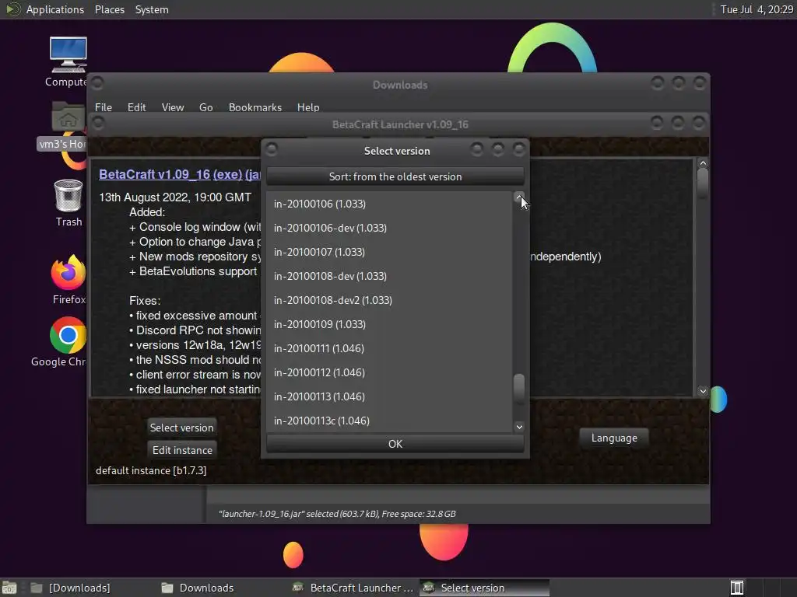The height and width of the screenshot is (597, 797).
Task: Click Downloads window title-bar left menu button
Action: click(x=97, y=82)
